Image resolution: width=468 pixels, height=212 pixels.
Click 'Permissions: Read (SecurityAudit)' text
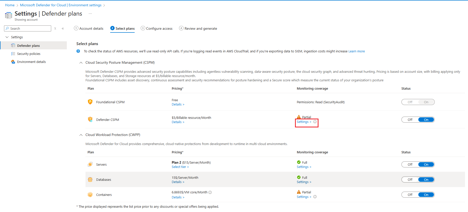click(321, 102)
